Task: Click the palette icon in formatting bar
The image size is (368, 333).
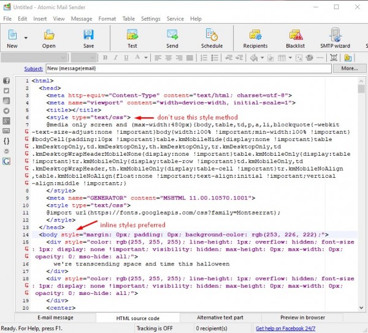Action: (309, 58)
